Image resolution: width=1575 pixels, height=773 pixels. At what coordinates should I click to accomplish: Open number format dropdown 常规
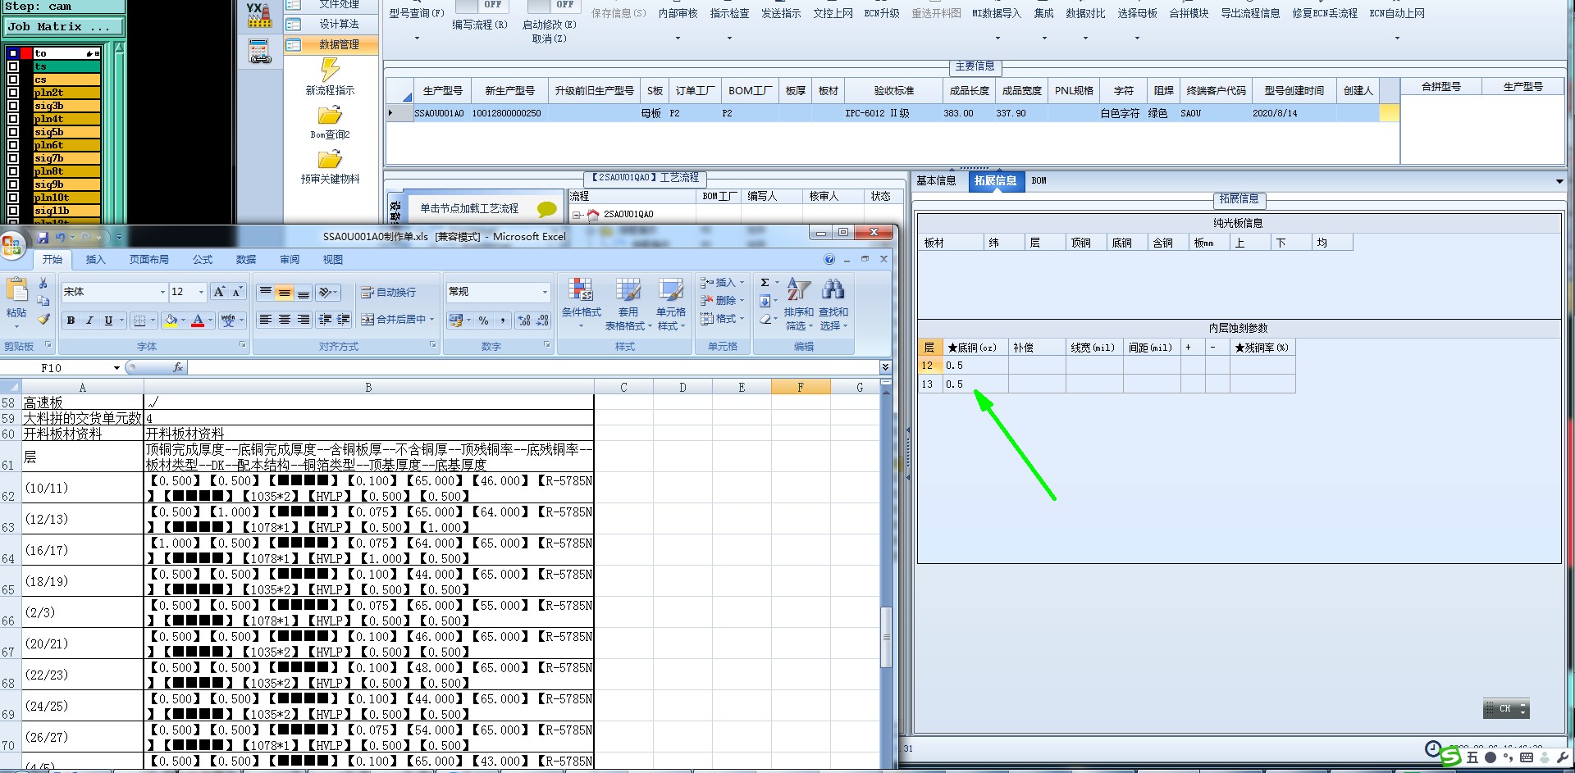click(545, 292)
